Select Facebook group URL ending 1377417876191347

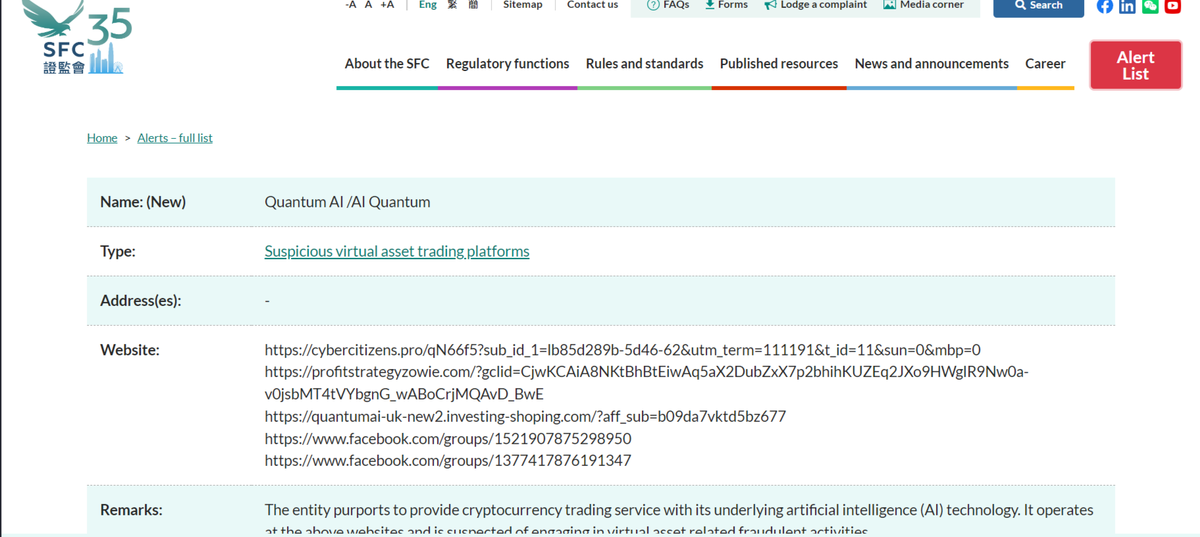448,461
